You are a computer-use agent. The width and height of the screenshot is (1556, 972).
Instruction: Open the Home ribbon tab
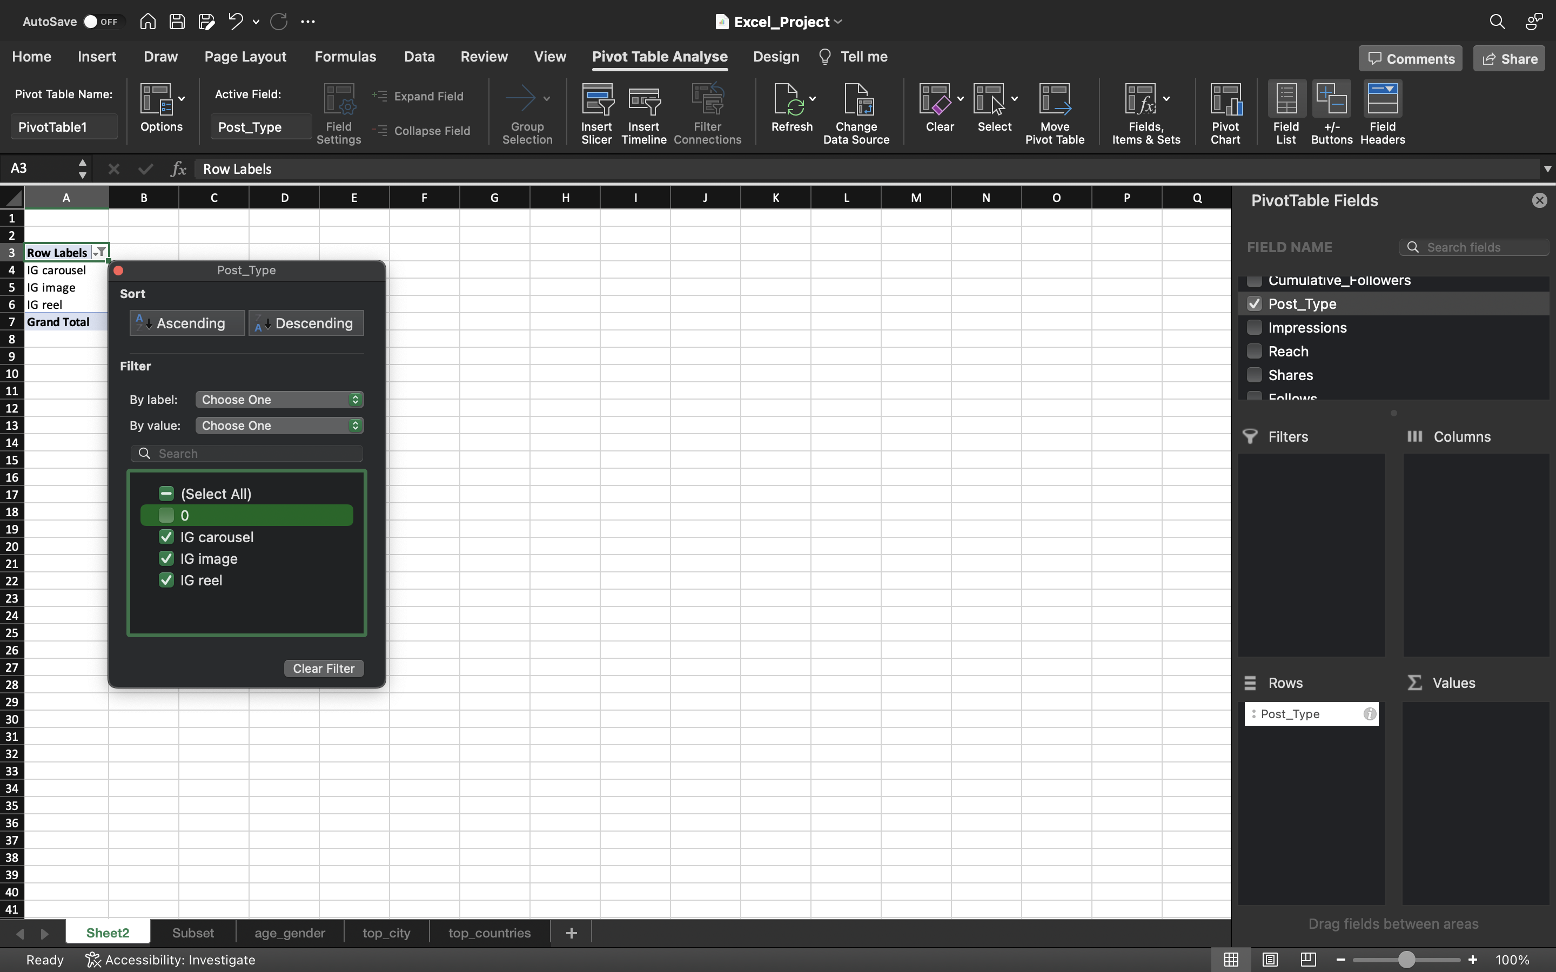31,57
